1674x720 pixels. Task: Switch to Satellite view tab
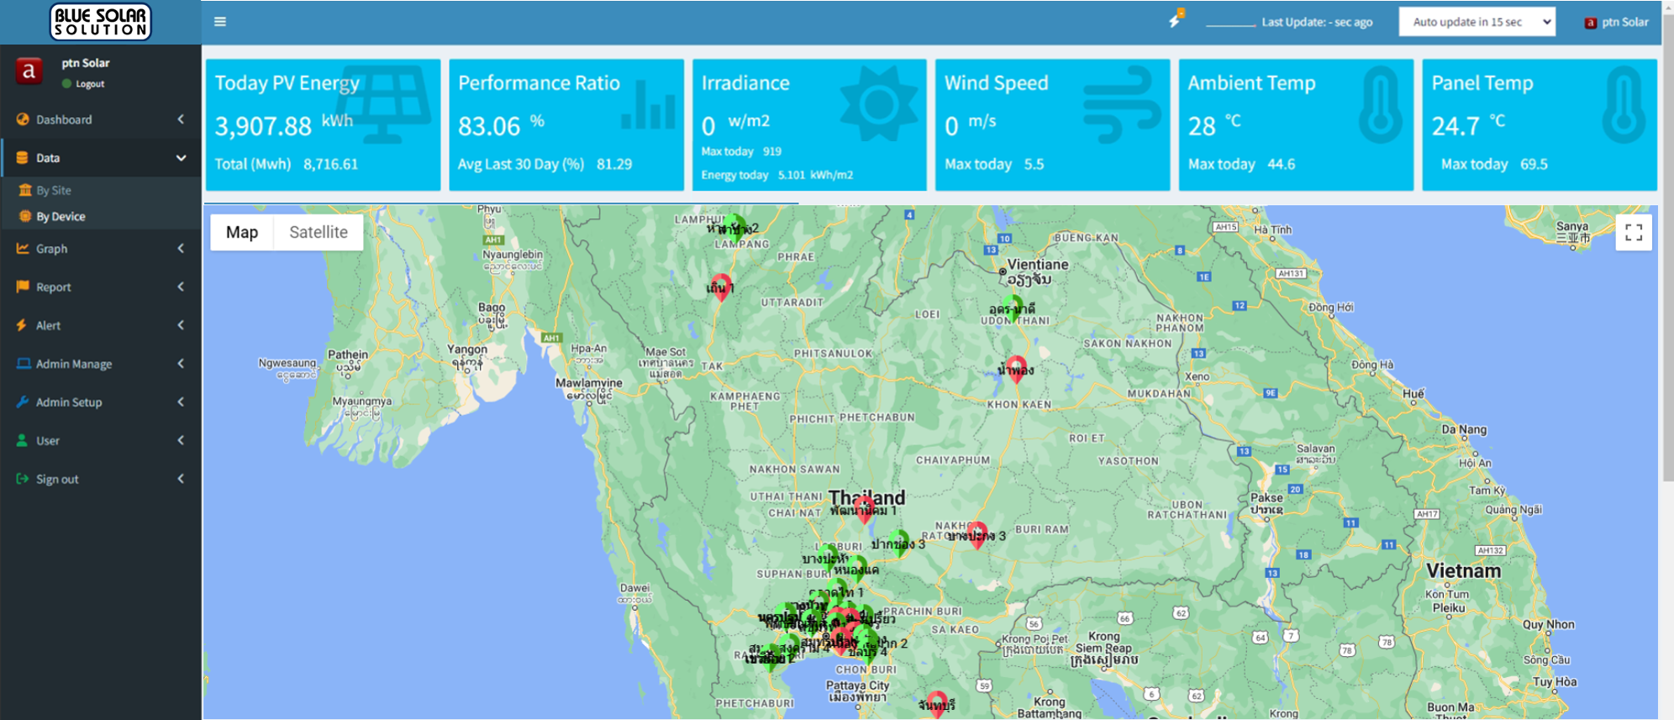click(x=318, y=233)
